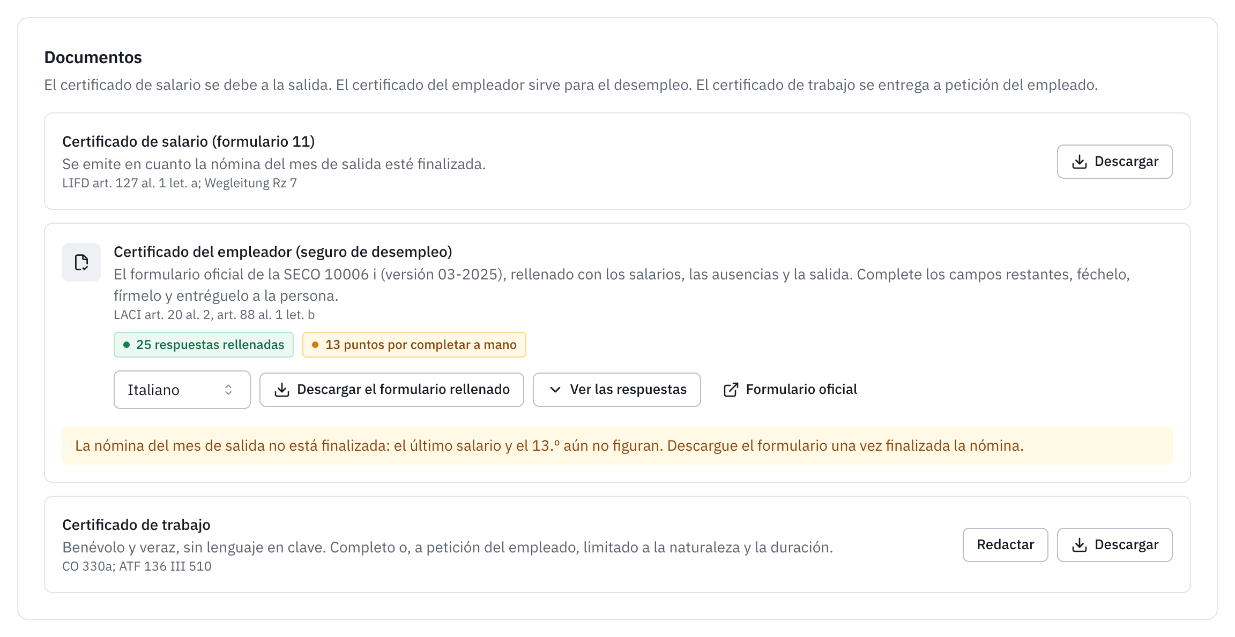The height and width of the screenshot is (637, 1235).
Task: Click the download icon in Descargar el formulario rellenado
Action: point(282,390)
